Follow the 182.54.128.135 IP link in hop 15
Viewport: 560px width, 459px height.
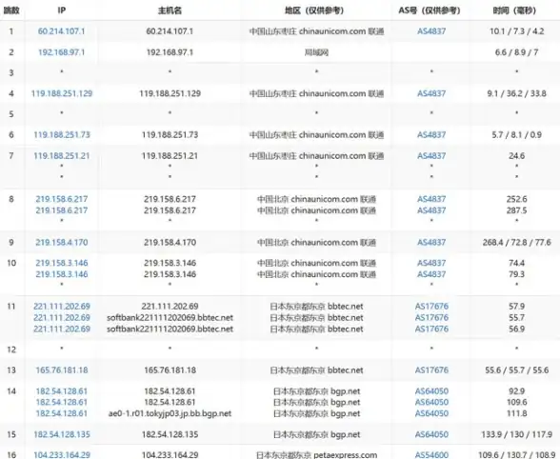tap(62, 434)
